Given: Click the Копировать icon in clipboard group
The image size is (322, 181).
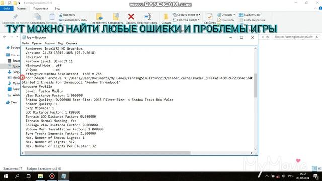Looking at the screenshot, I should [38, 17].
